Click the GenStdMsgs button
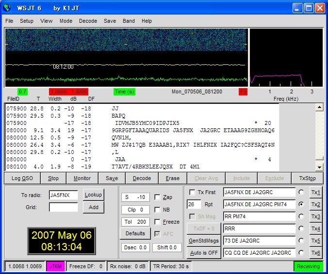Screen dimensions: 328x274 click(203, 241)
